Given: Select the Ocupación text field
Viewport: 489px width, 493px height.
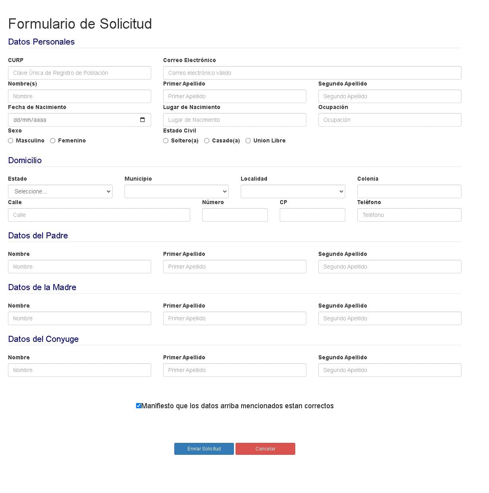Looking at the screenshot, I should click(390, 120).
